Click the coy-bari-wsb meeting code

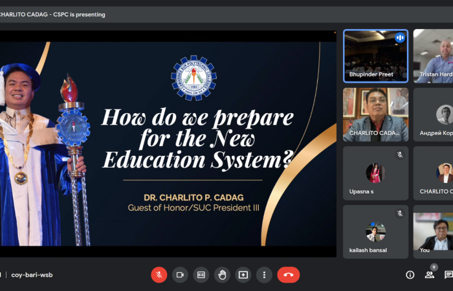click(x=32, y=275)
